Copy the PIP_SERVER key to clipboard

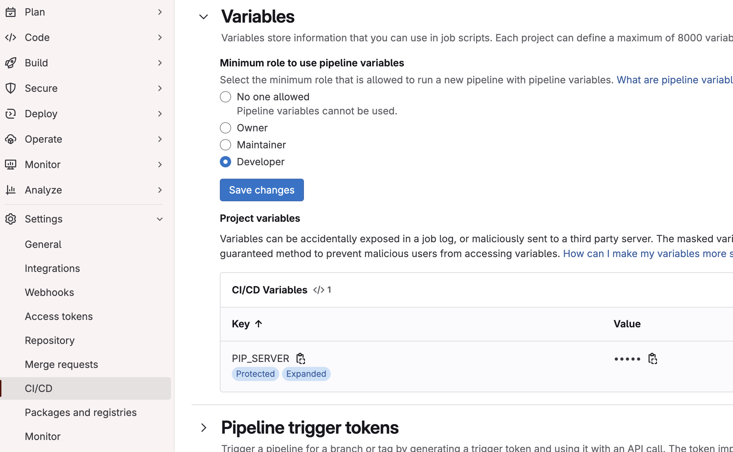coord(300,358)
